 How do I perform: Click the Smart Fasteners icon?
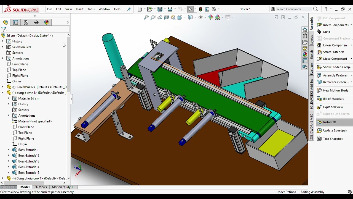click(x=319, y=52)
